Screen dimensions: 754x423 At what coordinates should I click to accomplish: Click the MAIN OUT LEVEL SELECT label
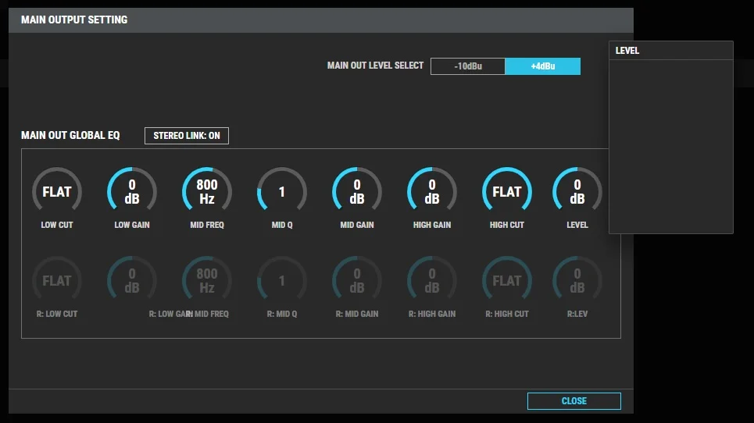pos(375,66)
